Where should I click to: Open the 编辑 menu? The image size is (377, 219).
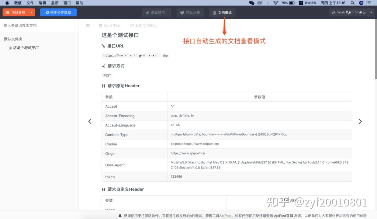point(43,3)
